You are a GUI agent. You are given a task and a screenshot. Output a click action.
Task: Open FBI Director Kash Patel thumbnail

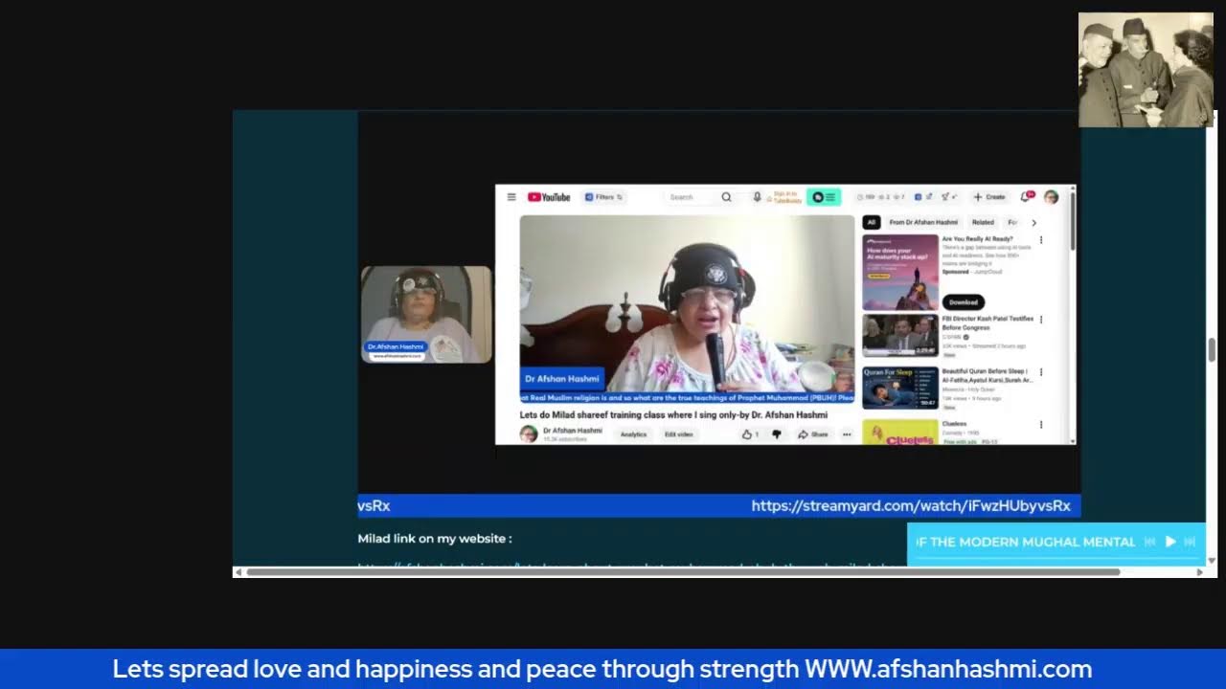900,336
